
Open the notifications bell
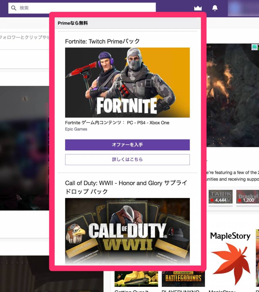(x=215, y=8)
